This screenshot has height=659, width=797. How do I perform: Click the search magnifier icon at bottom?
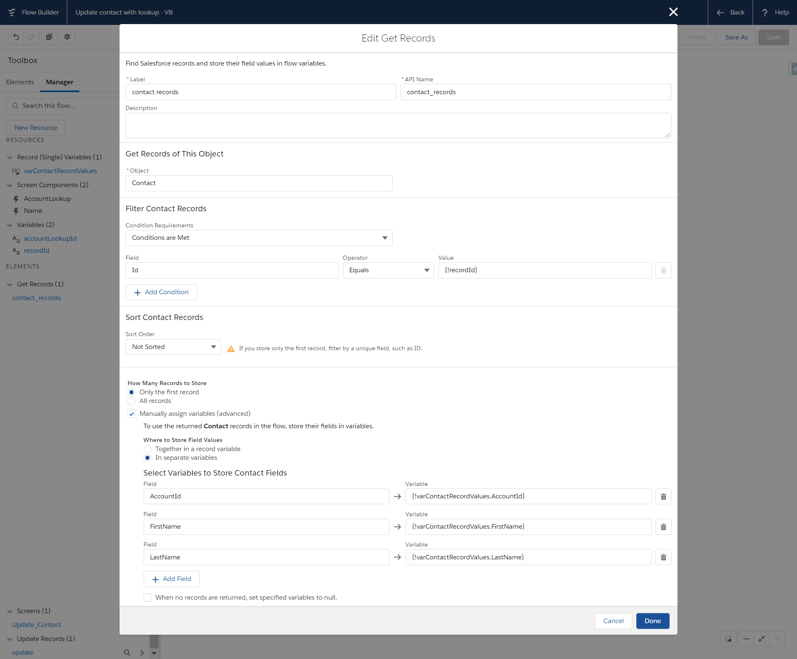(127, 653)
